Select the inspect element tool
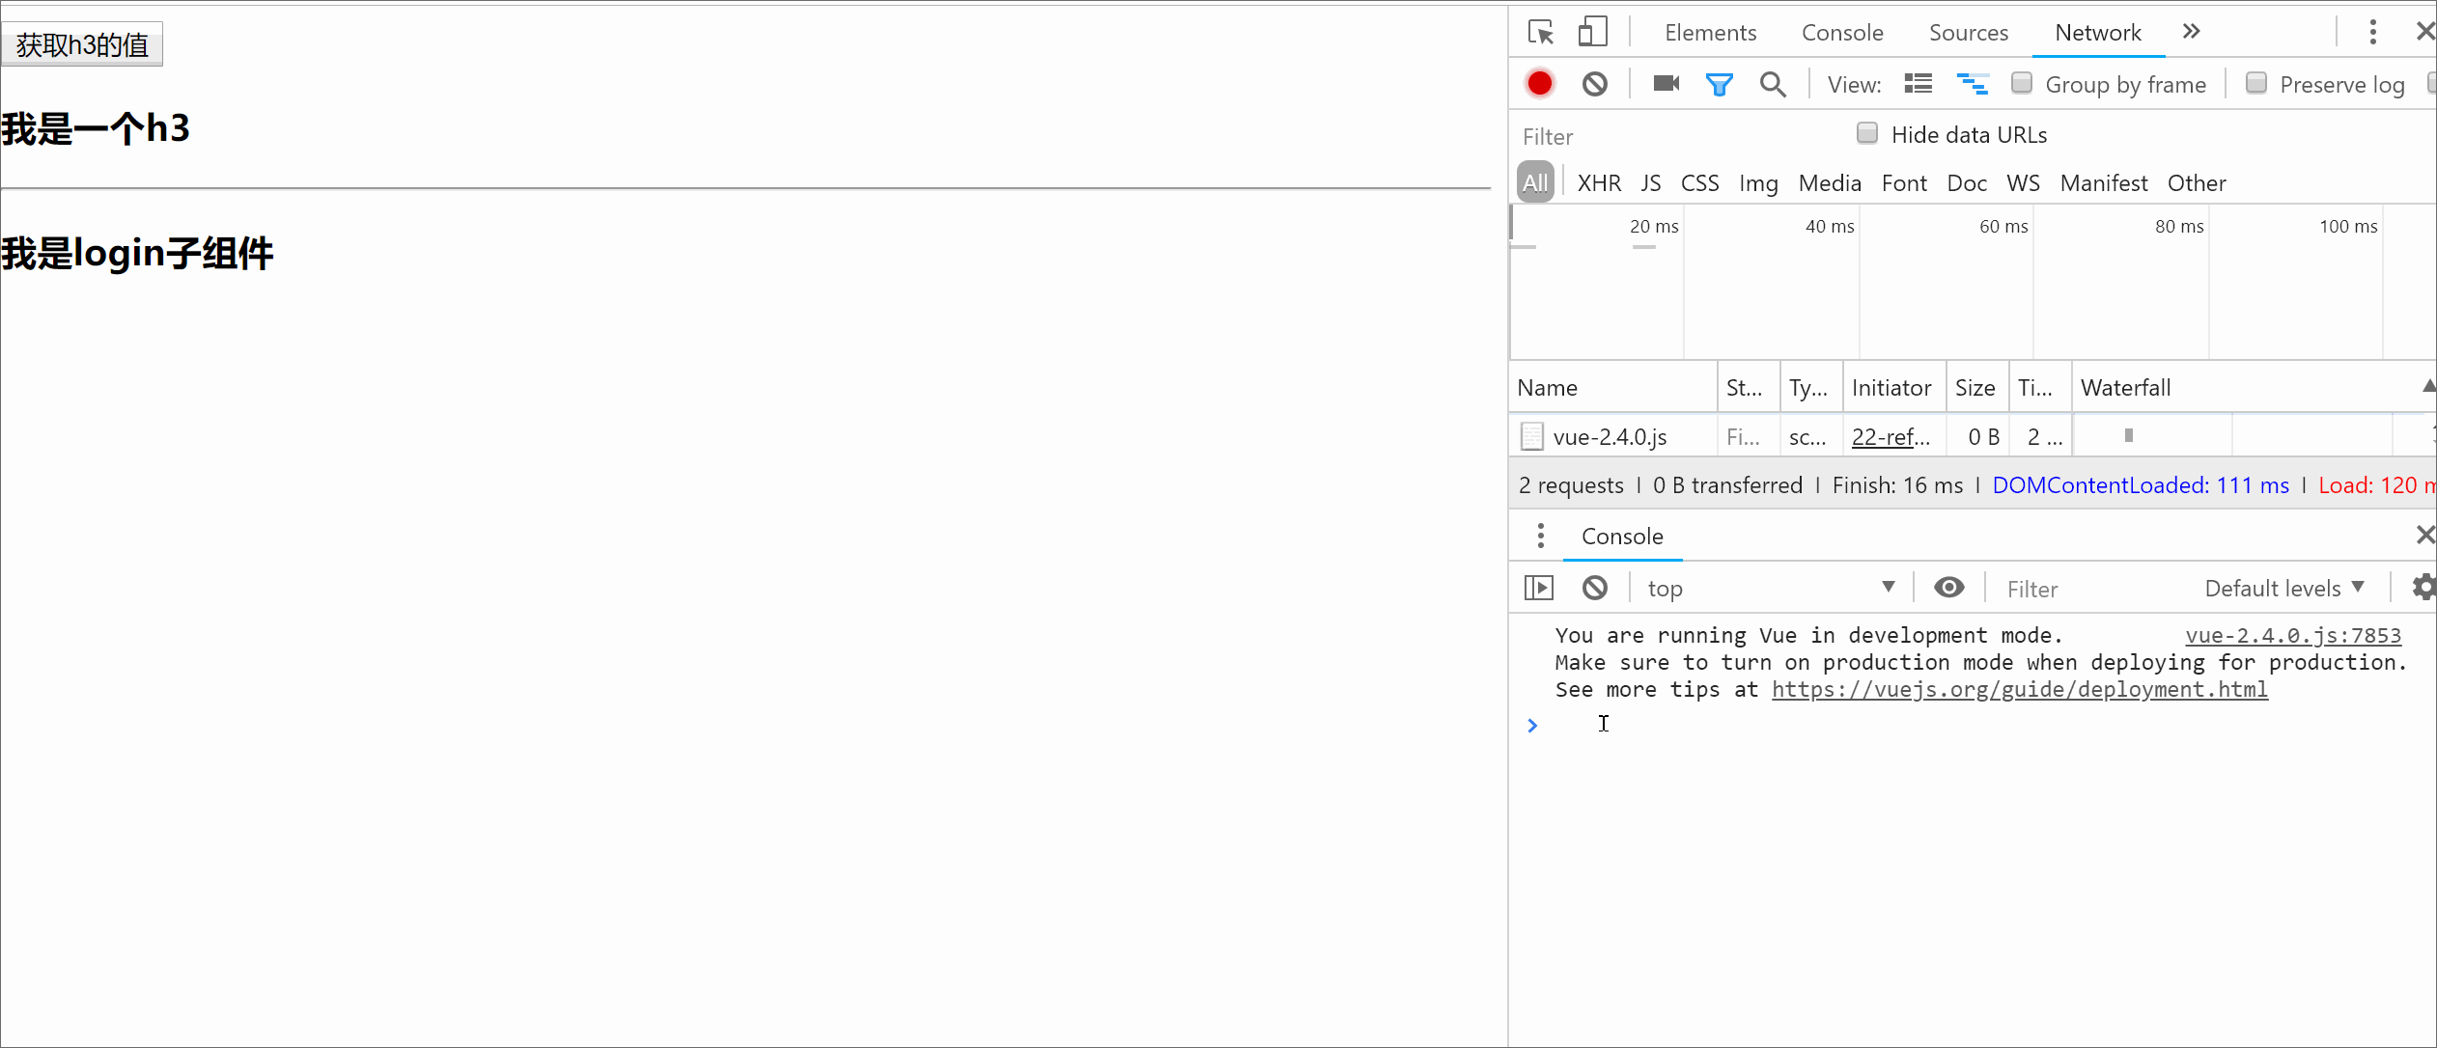This screenshot has width=2437, height=1048. 1540,32
